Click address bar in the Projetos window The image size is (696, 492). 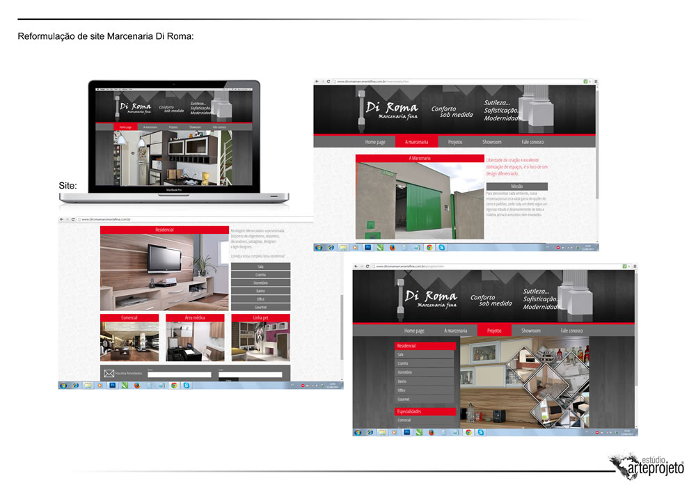pos(496,267)
